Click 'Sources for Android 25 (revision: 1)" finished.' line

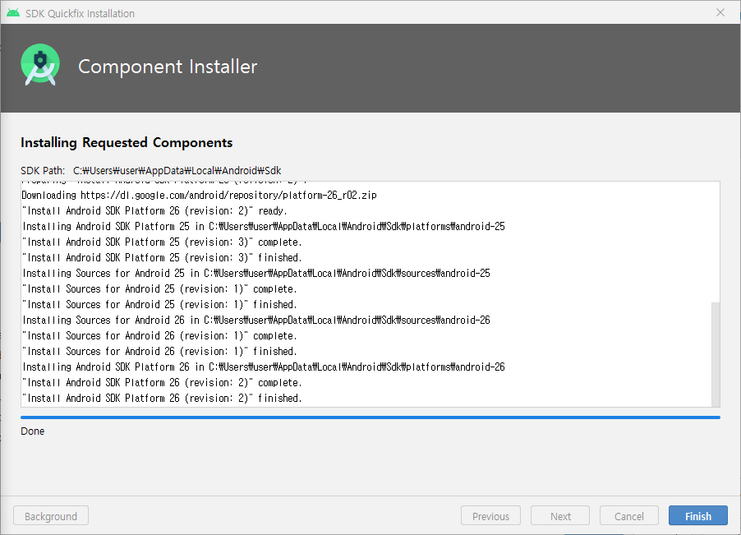tap(159, 304)
